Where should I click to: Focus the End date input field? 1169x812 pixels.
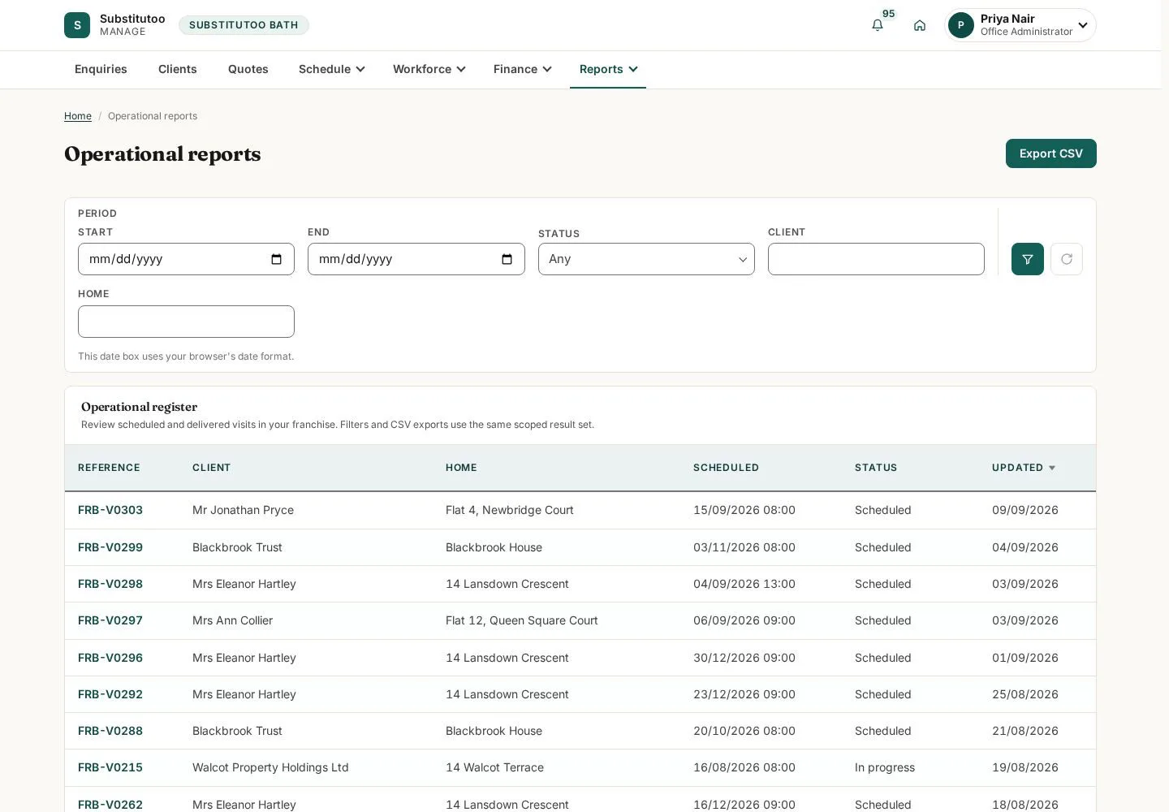click(416, 259)
